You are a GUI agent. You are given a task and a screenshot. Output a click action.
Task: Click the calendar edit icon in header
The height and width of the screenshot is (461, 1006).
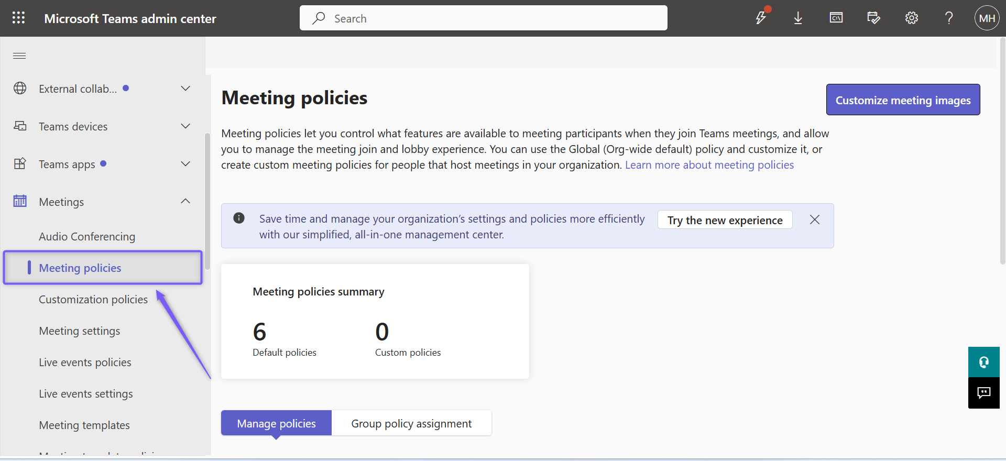click(873, 18)
